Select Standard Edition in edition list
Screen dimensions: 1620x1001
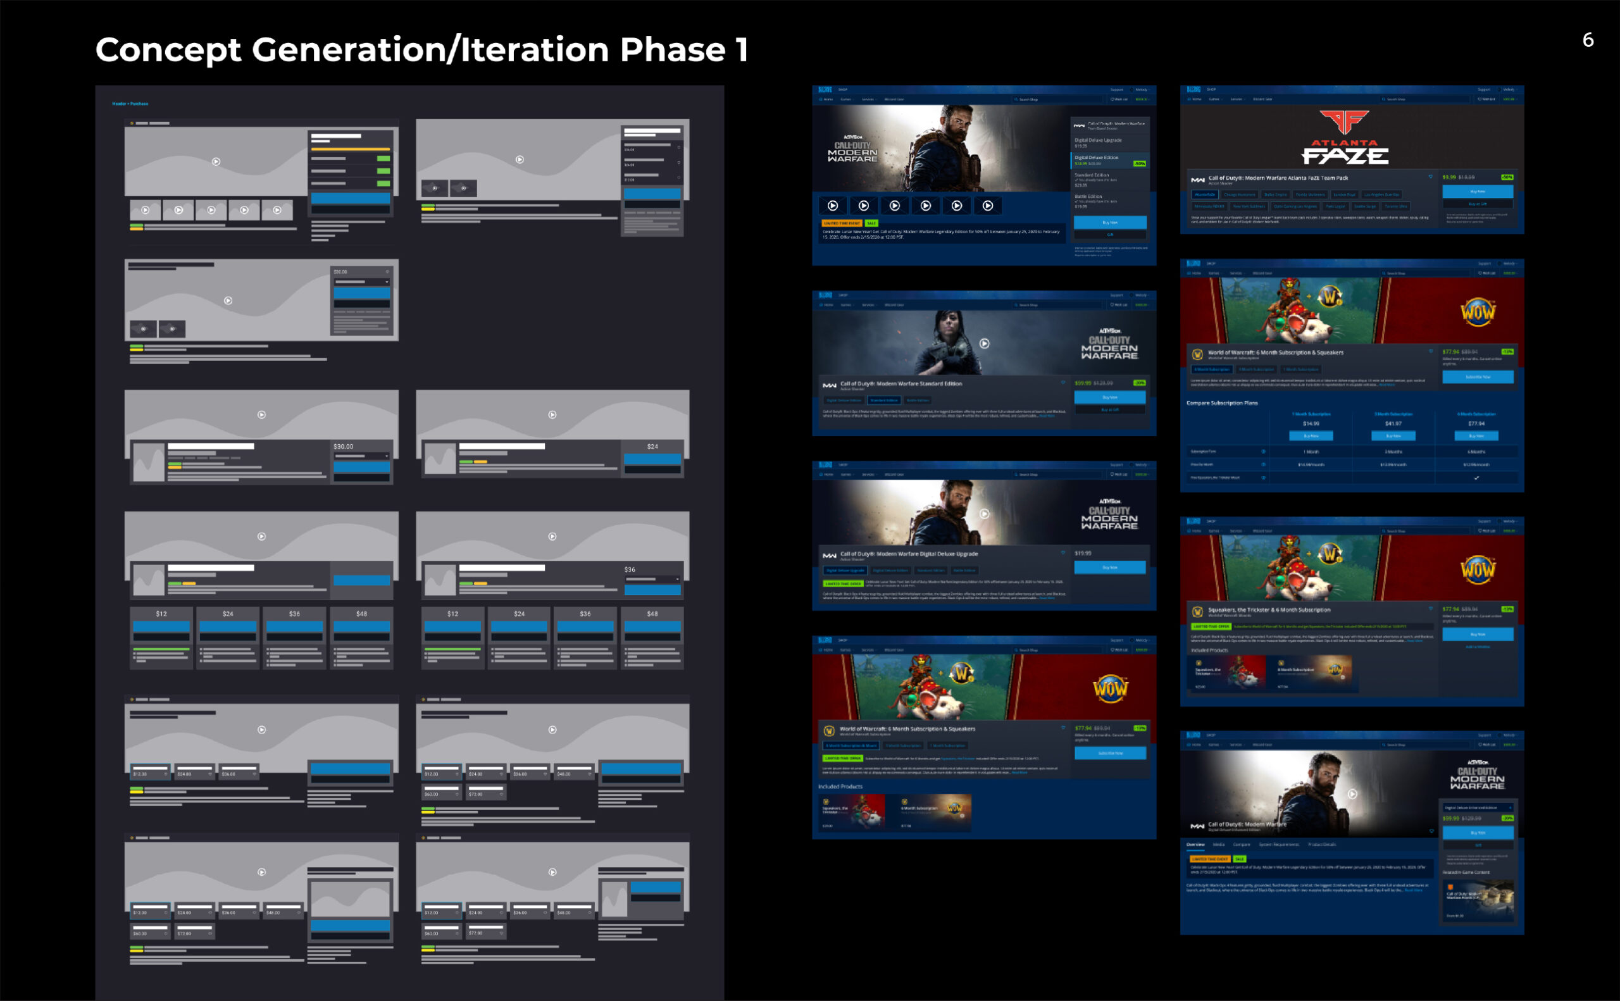(x=1110, y=181)
